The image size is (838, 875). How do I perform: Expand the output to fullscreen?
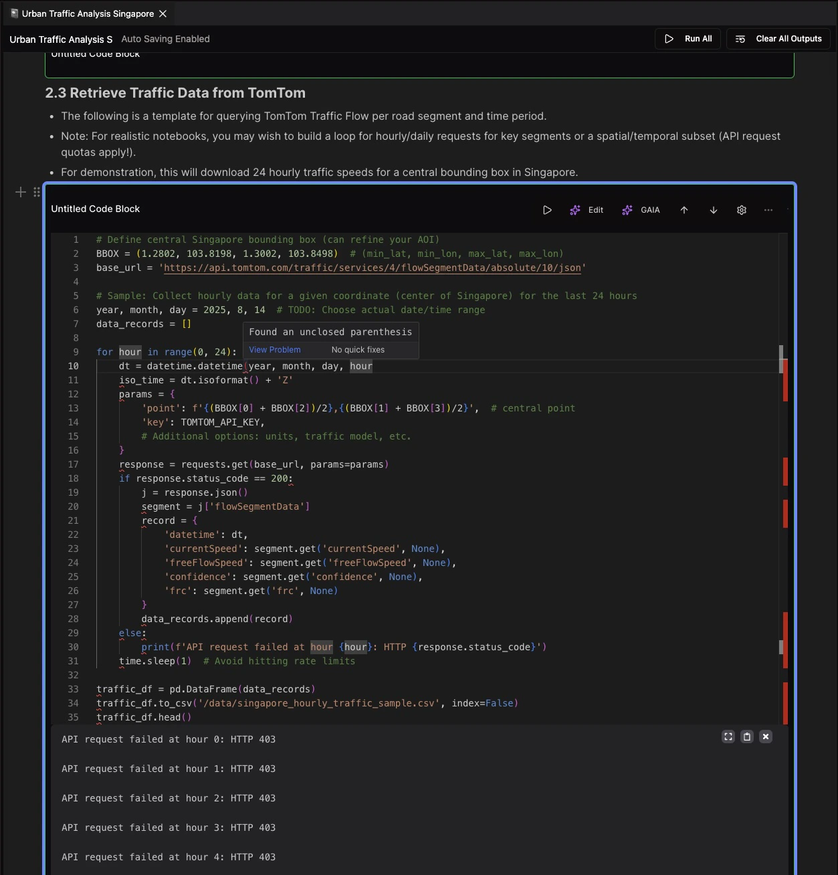coord(728,737)
